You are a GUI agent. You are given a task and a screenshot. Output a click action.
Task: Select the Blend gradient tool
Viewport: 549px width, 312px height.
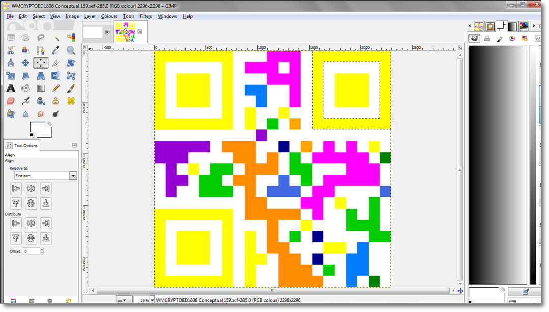point(41,88)
